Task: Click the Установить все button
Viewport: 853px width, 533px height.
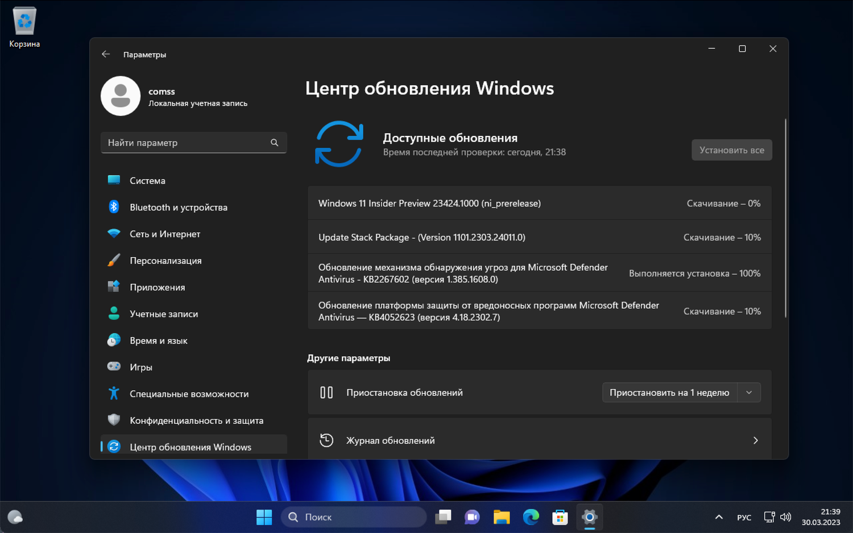Action: click(x=731, y=150)
